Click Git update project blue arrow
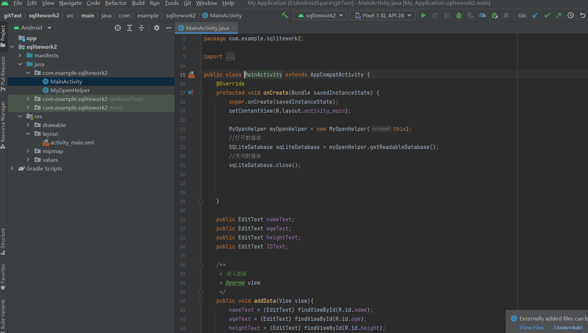Image resolution: width=588 pixels, height=333 pixels. [x=535, y=15]
